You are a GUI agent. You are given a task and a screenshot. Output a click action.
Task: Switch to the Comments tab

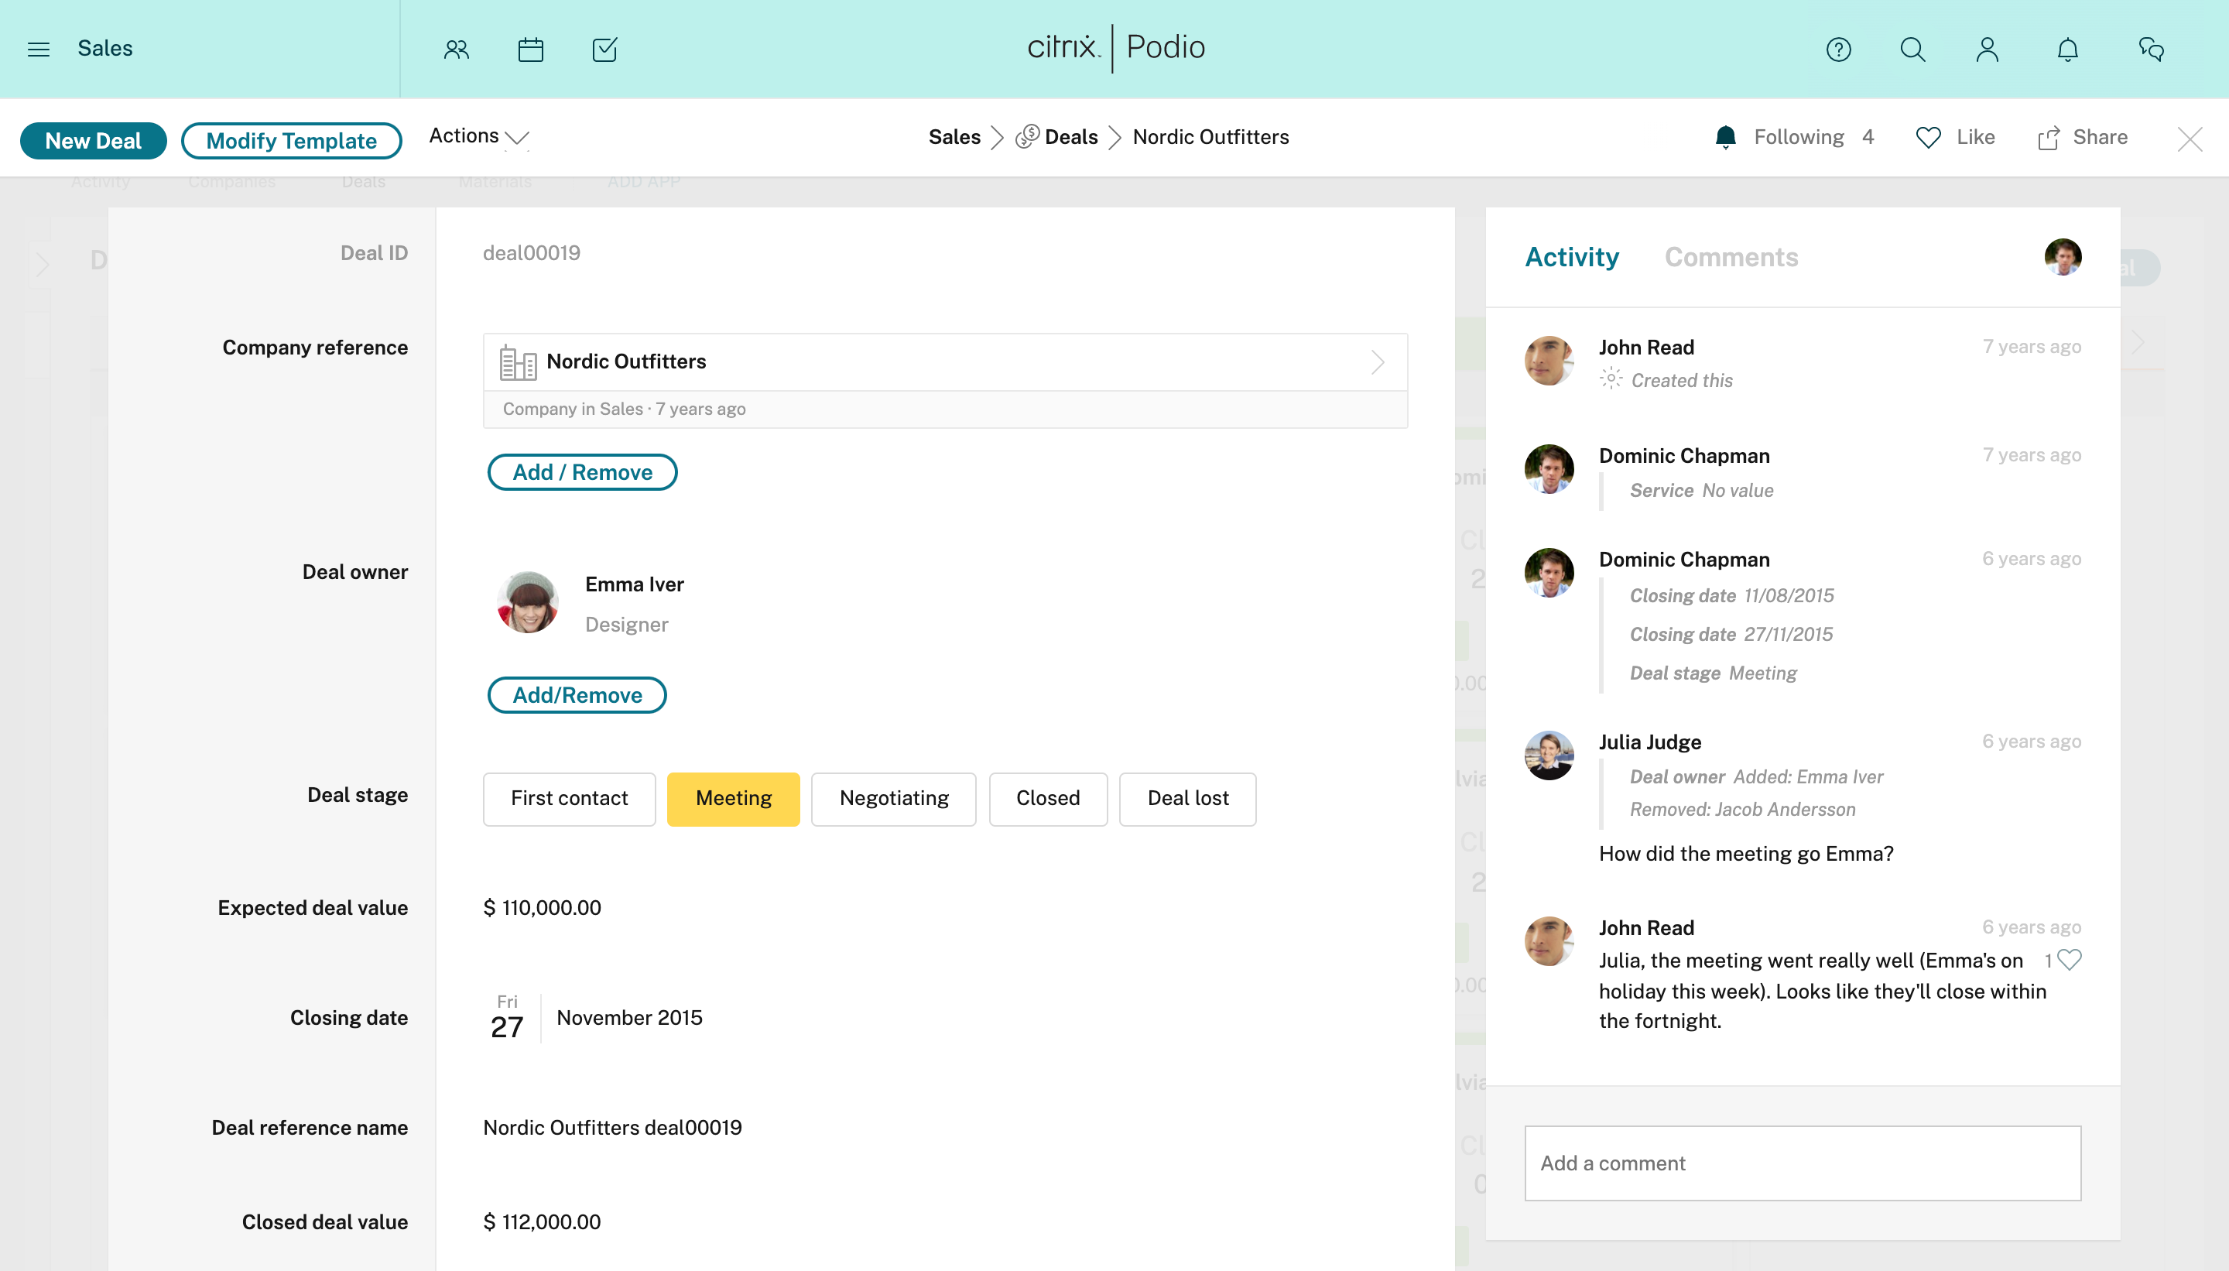pyautogui.click(x=1731, y=257)
